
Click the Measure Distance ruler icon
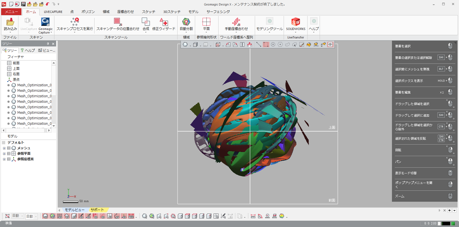[x=253, y=216]
